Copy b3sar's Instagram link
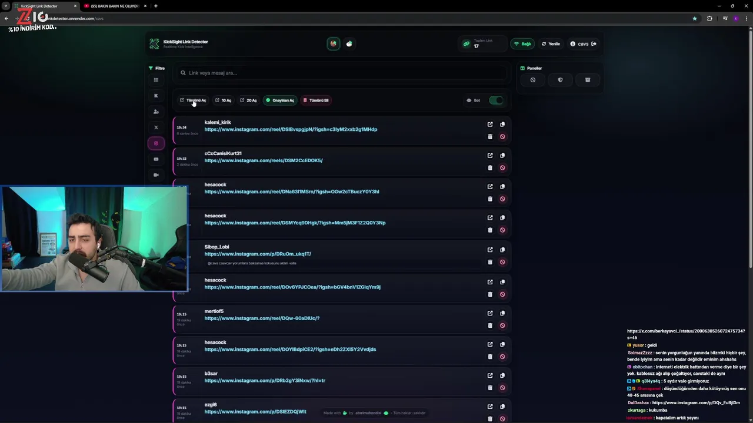This screenshot has width=753, height=423. pos(502,375)
